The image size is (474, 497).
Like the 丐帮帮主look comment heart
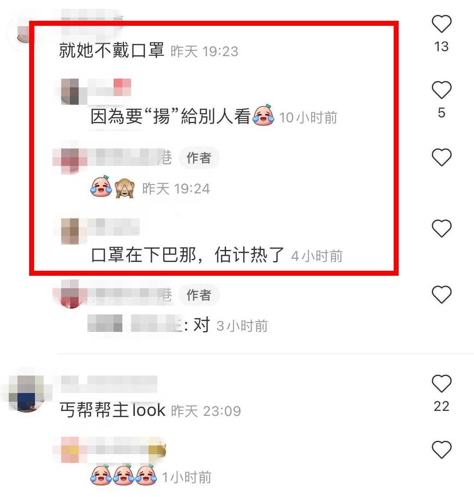(442, 383)
